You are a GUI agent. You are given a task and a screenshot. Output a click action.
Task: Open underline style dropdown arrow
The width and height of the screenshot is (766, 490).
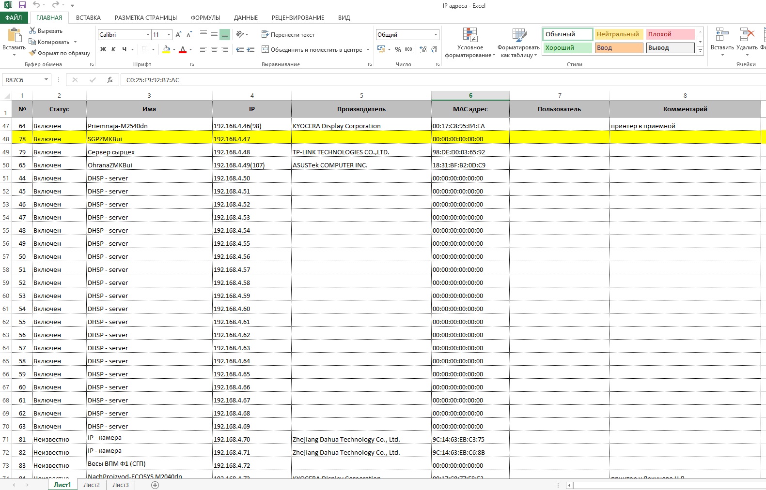132,49
